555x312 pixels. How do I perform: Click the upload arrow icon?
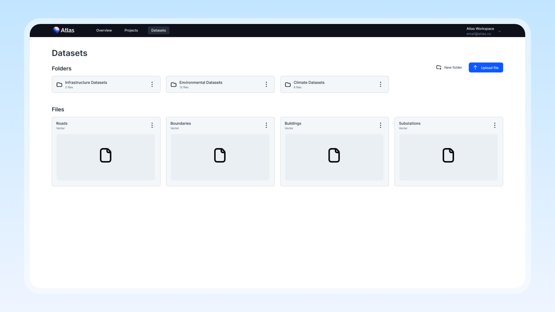(475, 67)
